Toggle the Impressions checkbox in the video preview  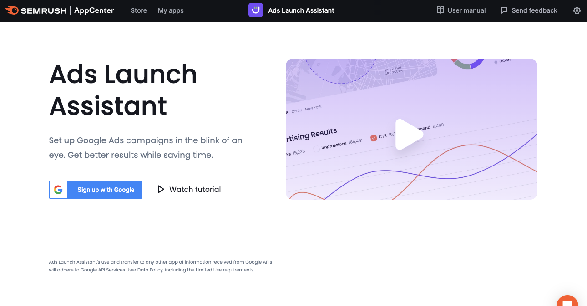pos(317,149)
